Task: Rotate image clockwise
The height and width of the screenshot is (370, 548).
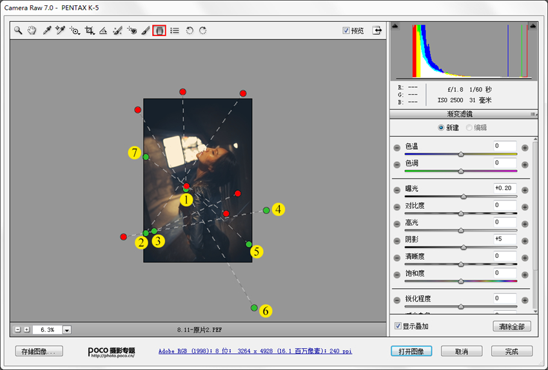Action: (202, 30)
